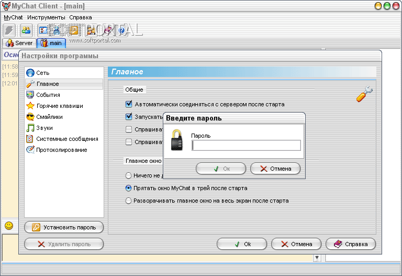Viewport: 402px width, 276px height.
Task: Click the chat scrollbar down arrow
Action: 317,258
